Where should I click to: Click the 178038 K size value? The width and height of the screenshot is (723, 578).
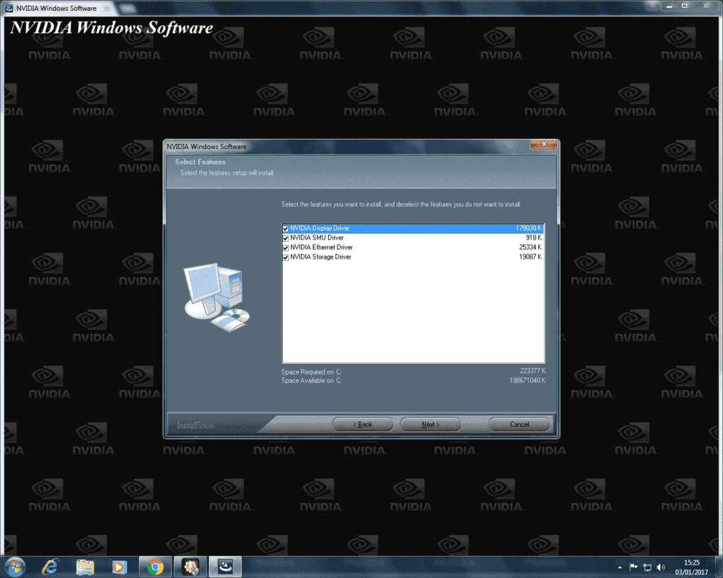tap(529, 229)
